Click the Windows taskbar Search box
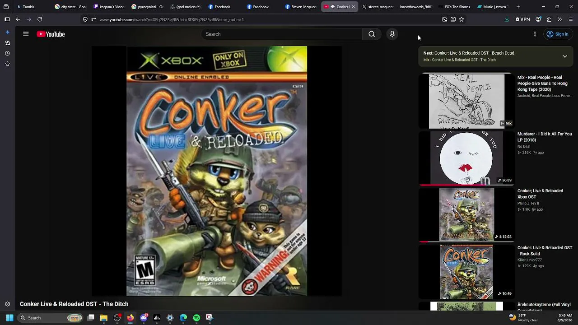This screenshot has height=325, width=578. coord(51,318)
